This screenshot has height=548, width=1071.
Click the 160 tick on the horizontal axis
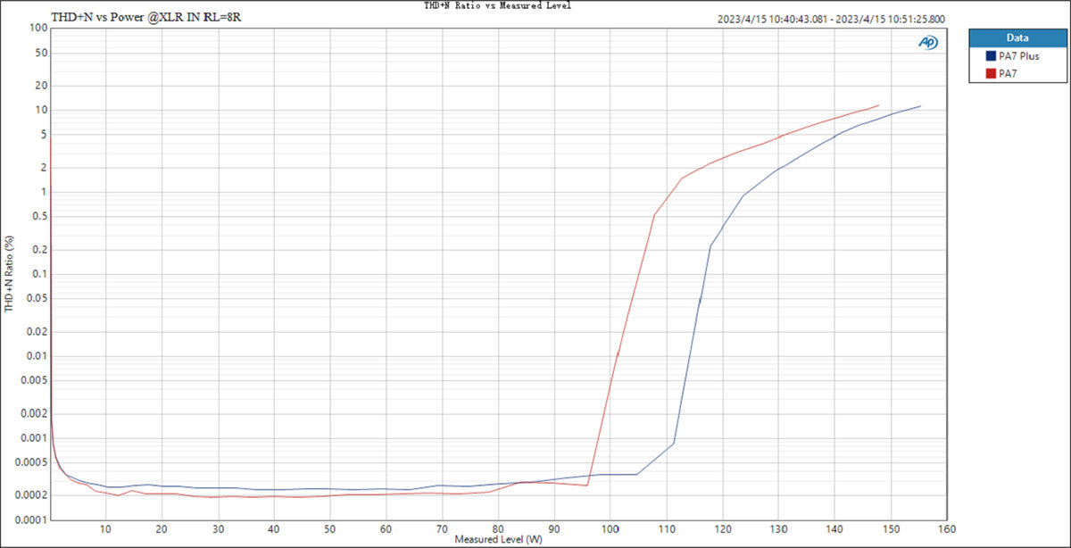(946, 528)
